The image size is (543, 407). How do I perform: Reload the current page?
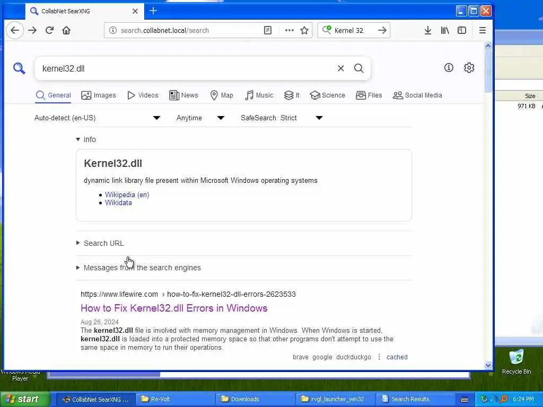(49, 30)
